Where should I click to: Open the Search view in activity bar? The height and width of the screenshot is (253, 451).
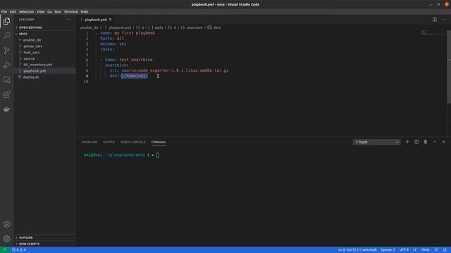(6, 36)
